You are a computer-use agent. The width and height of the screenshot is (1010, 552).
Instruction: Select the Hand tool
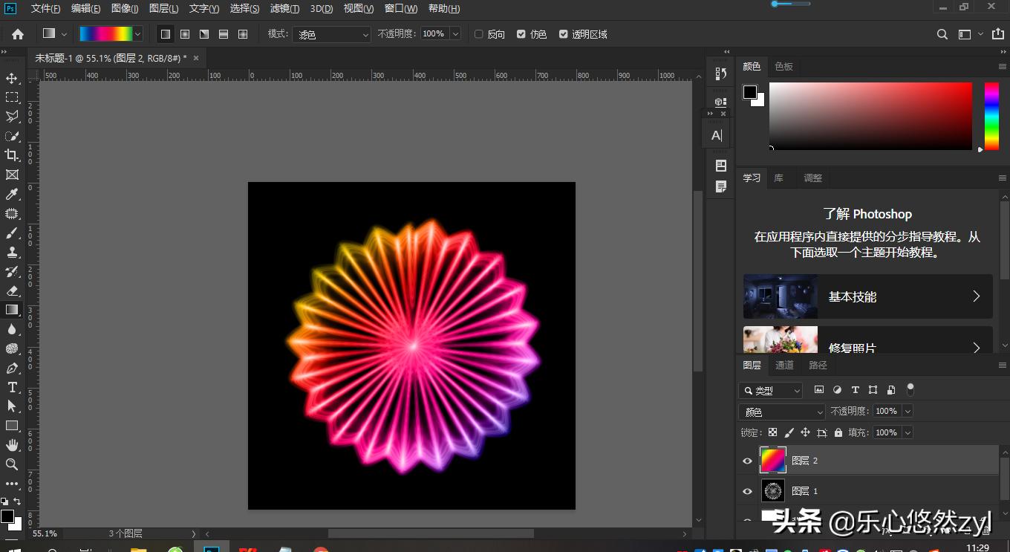tap(12, 445)
